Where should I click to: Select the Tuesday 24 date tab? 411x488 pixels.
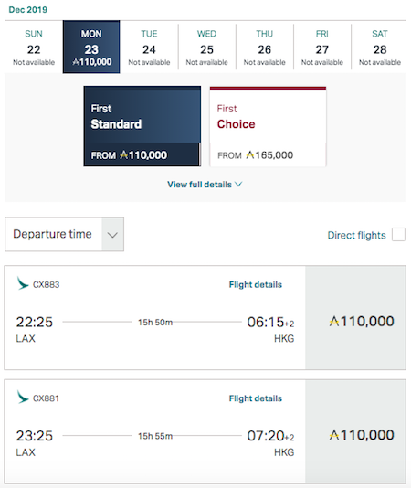click(x=149, y=47)
